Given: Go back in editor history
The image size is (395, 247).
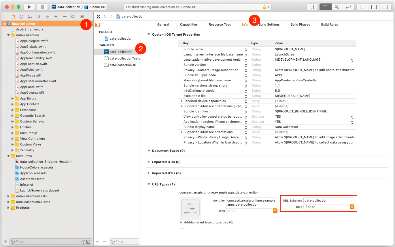Looking at the screenshot, I should pos(105,16).
